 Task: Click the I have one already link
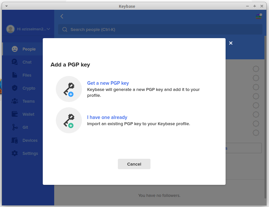107,117
